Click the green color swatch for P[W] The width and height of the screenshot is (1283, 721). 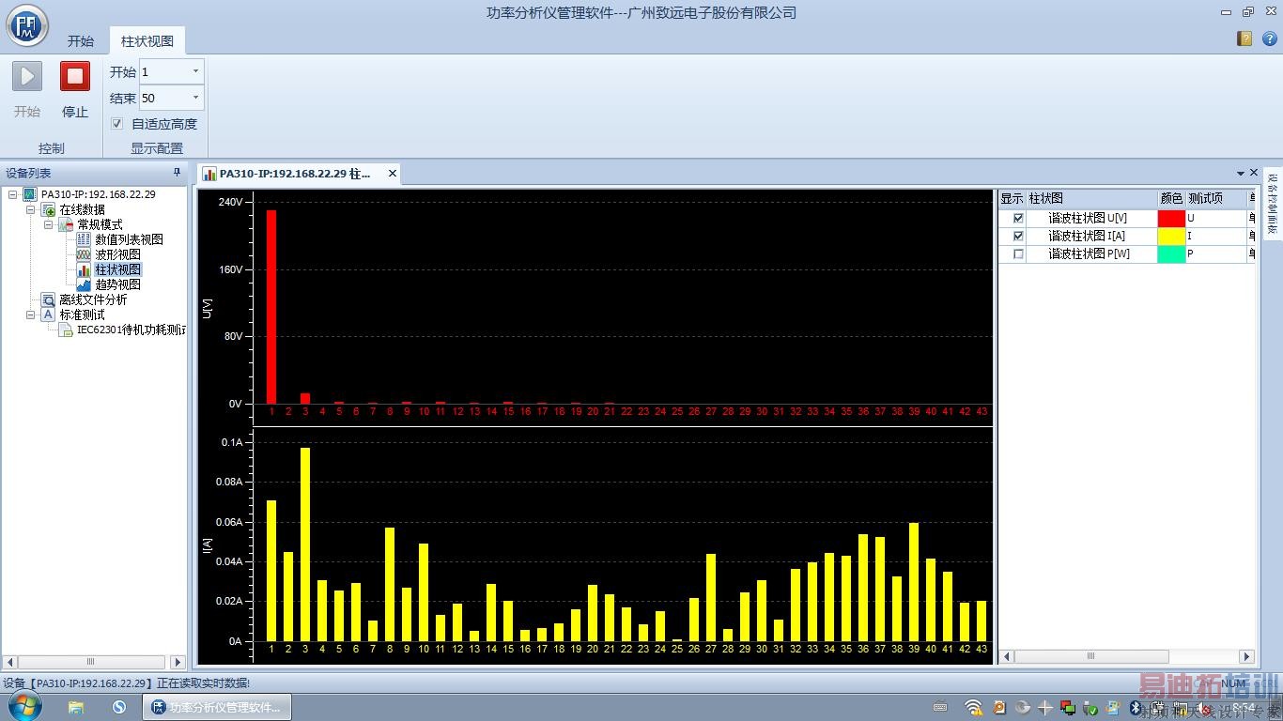point(1171,253)
